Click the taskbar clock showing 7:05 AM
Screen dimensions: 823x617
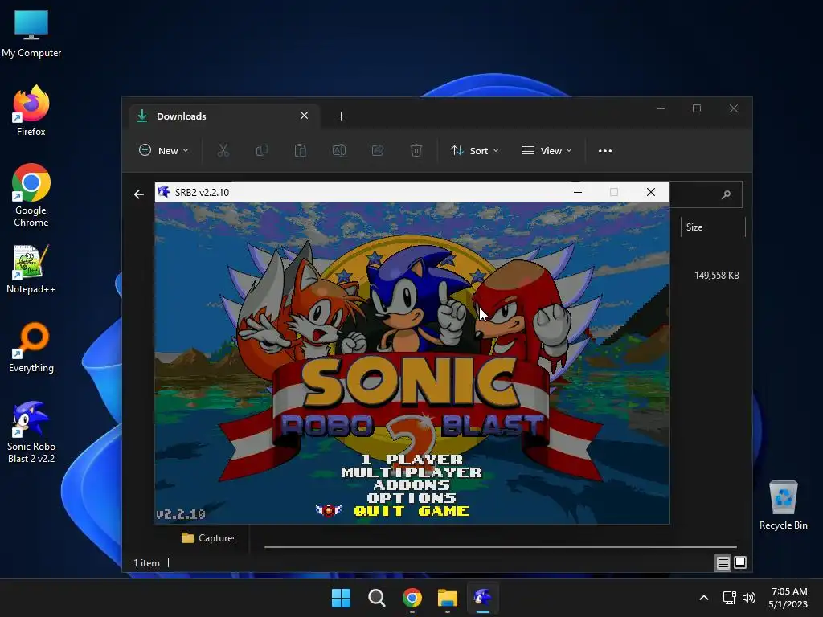(788, 598)
